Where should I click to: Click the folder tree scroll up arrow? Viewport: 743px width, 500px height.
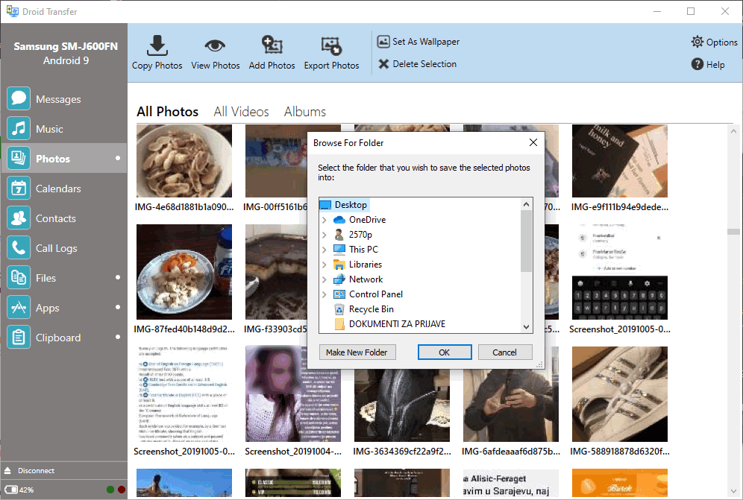coord(526,204)
